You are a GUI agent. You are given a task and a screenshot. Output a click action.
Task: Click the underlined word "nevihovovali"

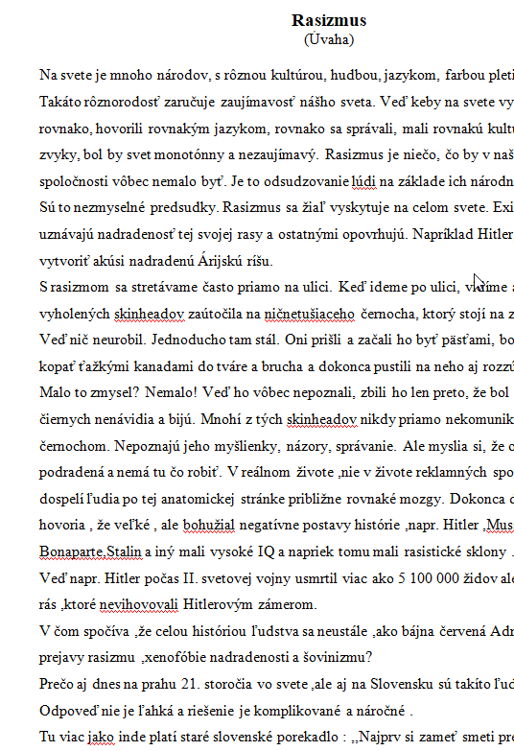[x=139, y=604]
